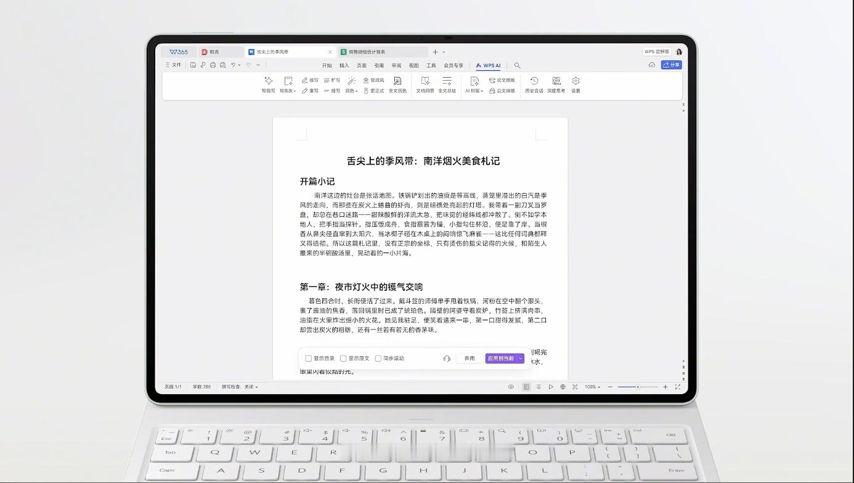Switch to the 稻壳 tab
The width and height of the screenshot is (854, 483).
(x=221, y=52)
